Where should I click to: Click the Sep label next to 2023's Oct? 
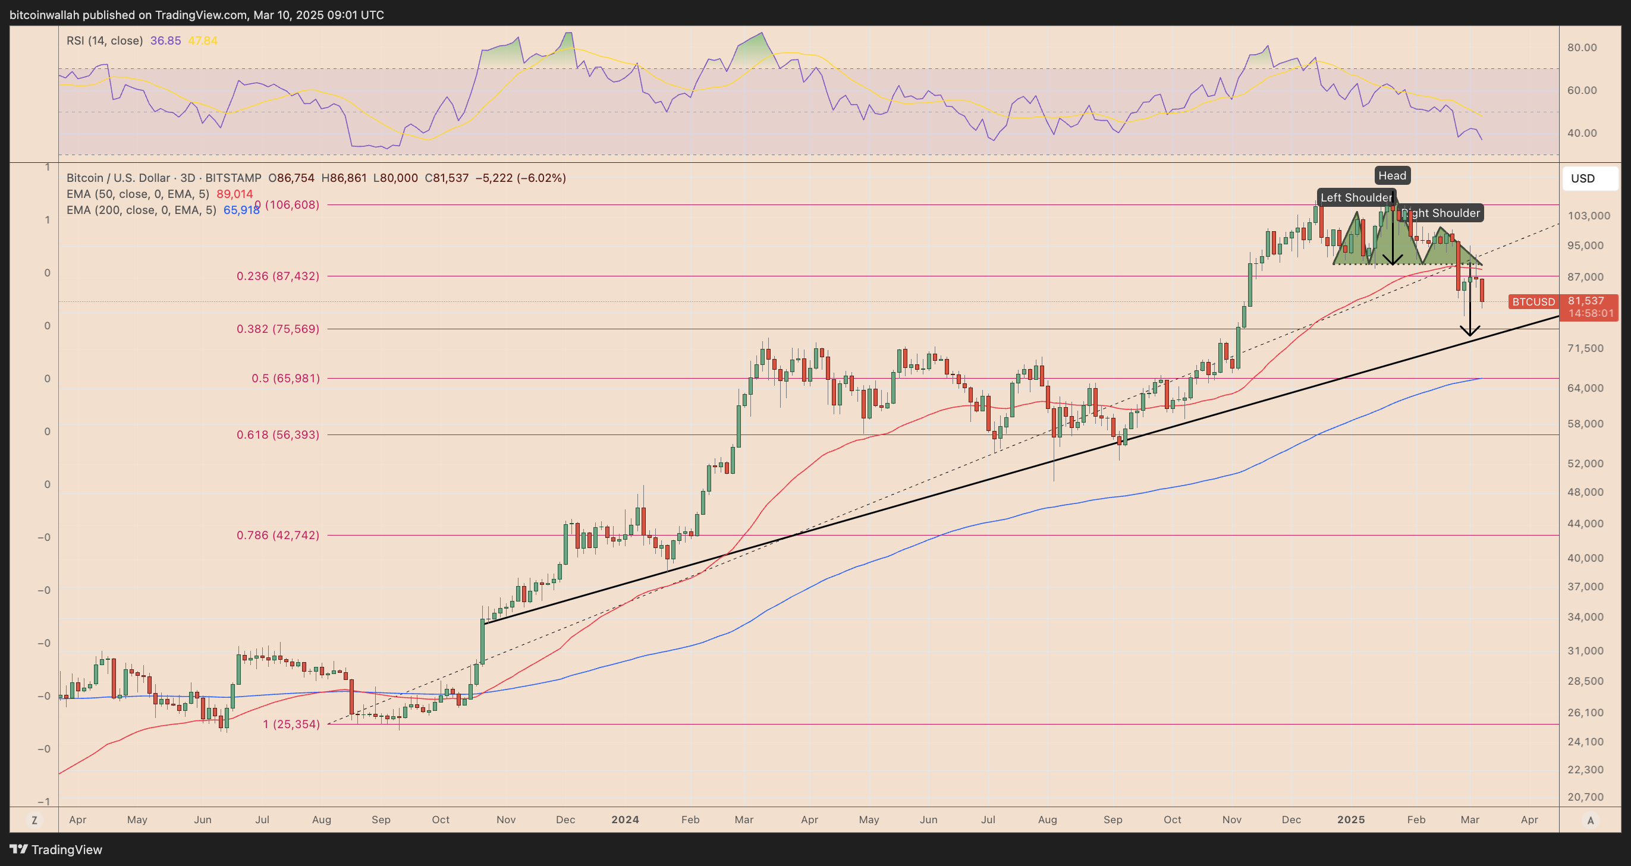(381, 819)
